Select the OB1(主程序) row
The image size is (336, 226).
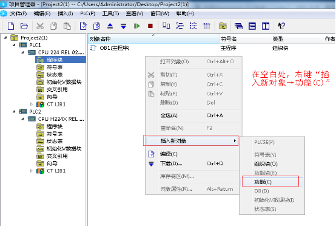211,48
